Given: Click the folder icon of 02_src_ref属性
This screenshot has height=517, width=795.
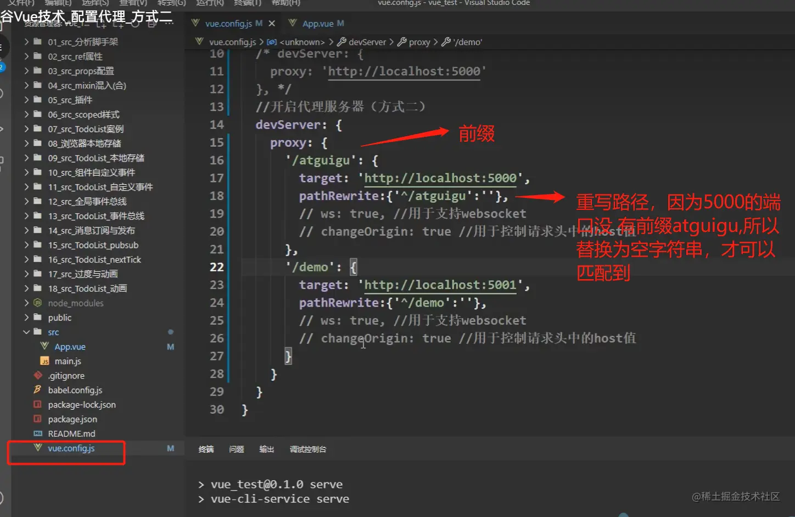Looking at the screenshot, I should coord(38,56).
